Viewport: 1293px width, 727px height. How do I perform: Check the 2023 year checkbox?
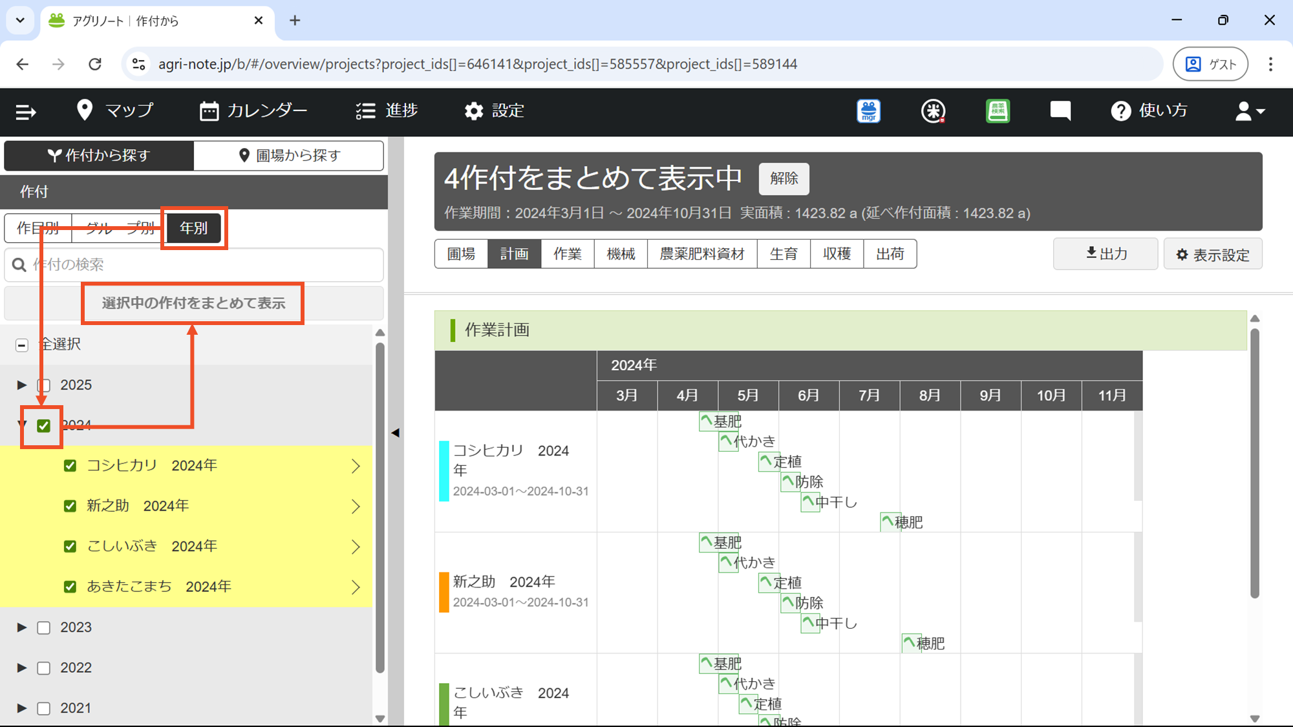pos(44,627)
